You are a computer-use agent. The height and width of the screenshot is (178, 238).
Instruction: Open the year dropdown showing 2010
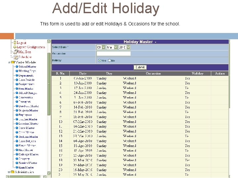point(128,47)
